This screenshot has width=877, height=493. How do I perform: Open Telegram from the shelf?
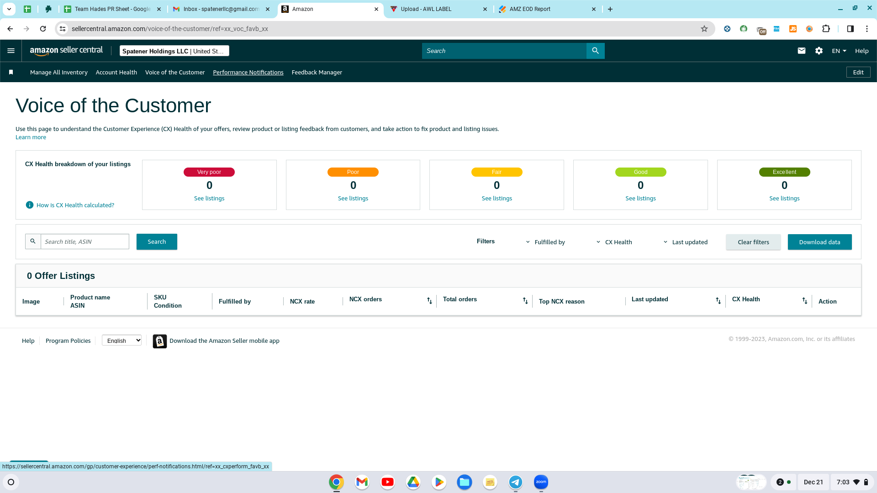(x=515, y=482)
